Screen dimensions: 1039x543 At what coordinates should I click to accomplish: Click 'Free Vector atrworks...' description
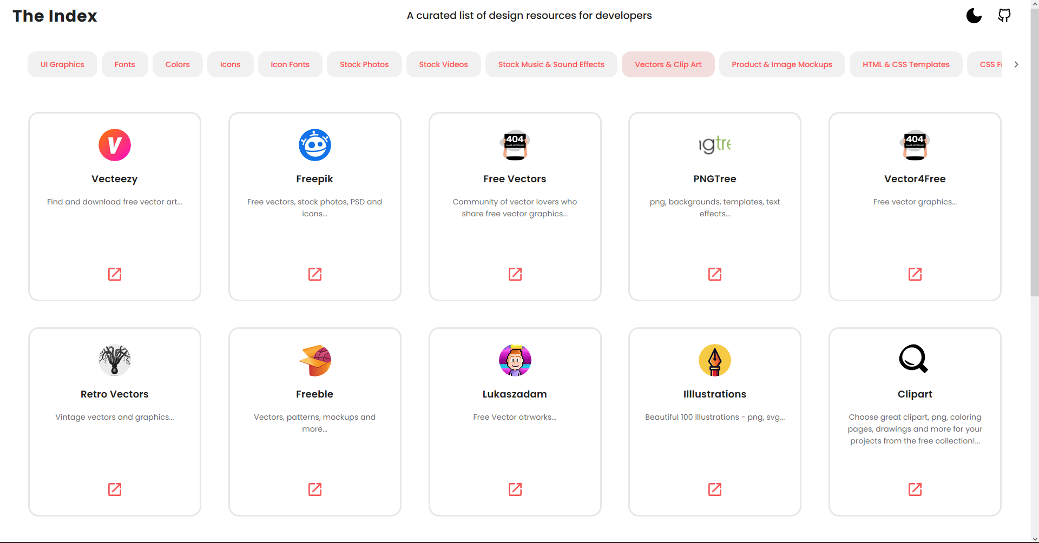[515, 417]
